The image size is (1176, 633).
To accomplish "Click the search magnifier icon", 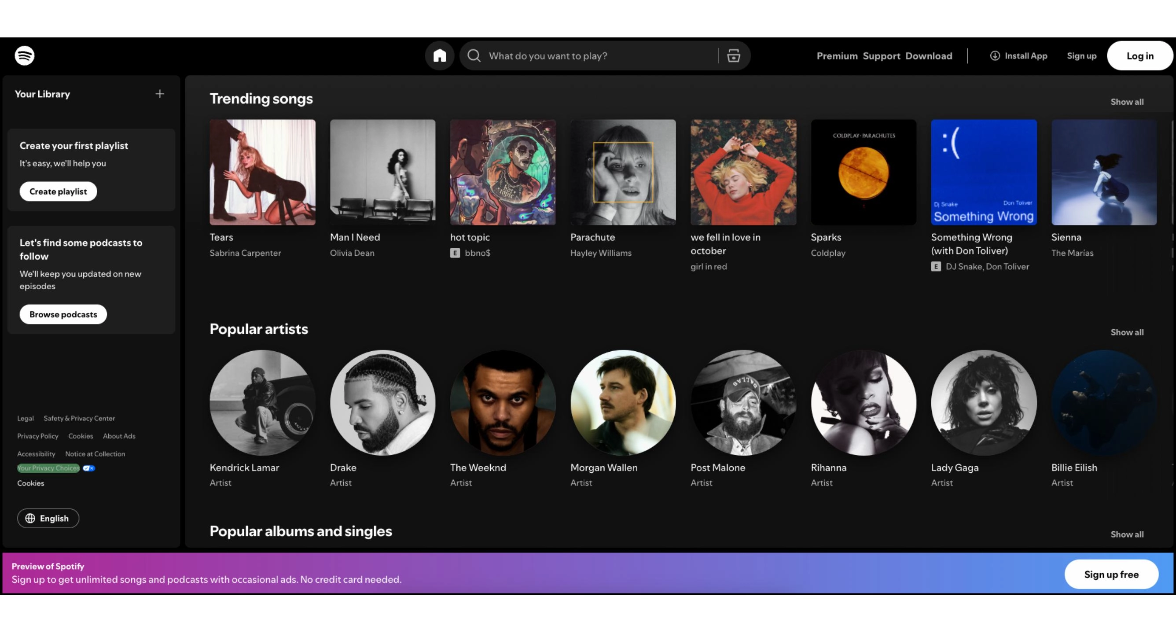I will click(x=474, y=56).
